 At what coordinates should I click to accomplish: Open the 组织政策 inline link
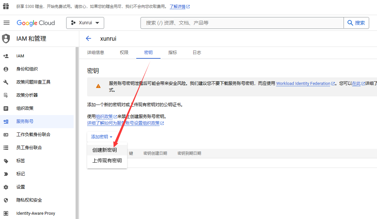click(x=106, y=116)
